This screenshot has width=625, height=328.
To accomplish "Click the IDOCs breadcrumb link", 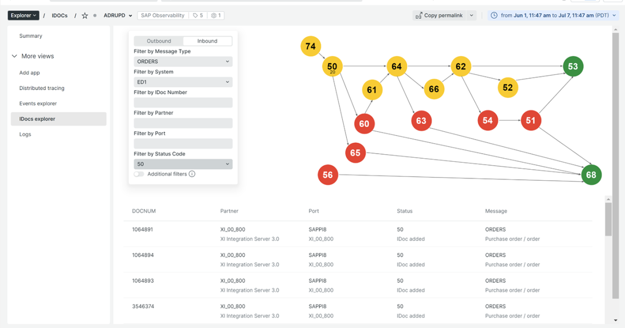I will click(x=59, y=16).
